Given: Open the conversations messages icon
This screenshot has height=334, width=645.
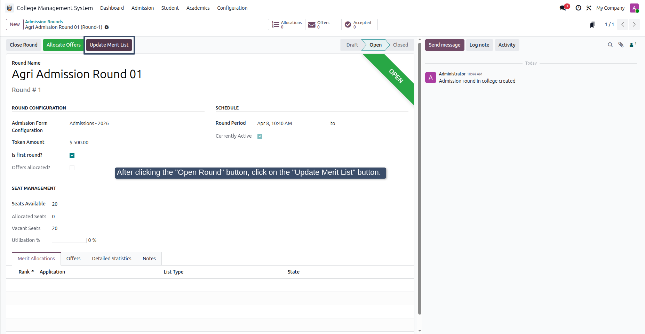Looking at the screenshot, I should [564, 8].
